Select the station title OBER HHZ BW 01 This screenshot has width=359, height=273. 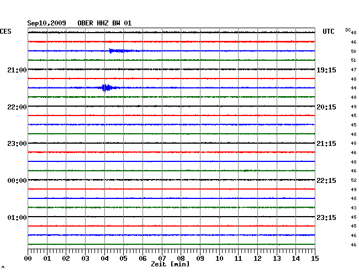point(104,23)
